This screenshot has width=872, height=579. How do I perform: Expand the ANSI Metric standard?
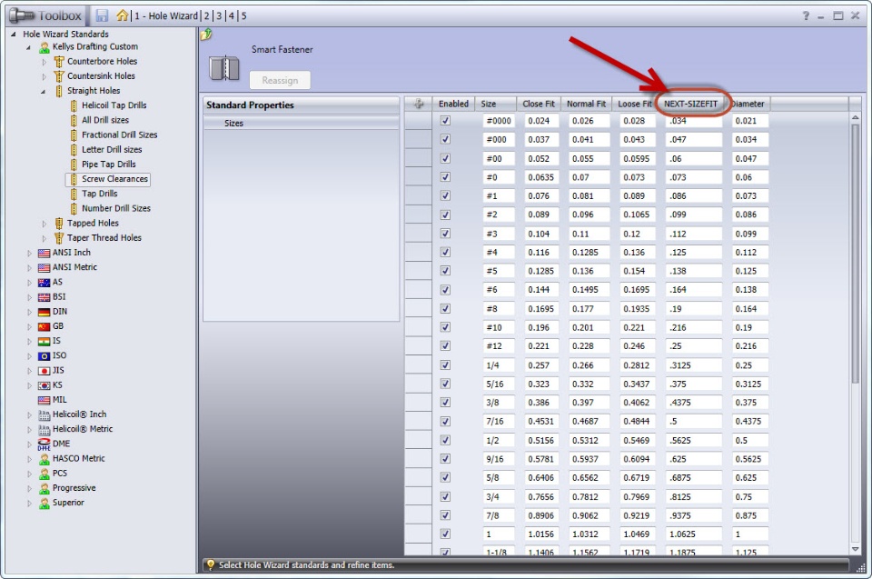[x=29, y=268]
